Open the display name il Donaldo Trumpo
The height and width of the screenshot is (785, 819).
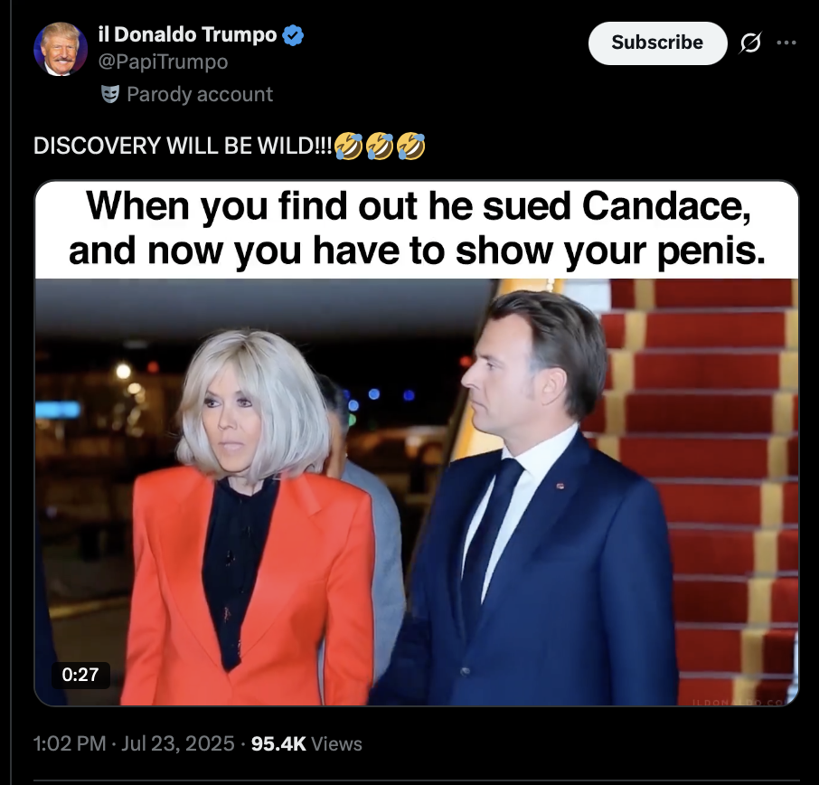[187, 35]
